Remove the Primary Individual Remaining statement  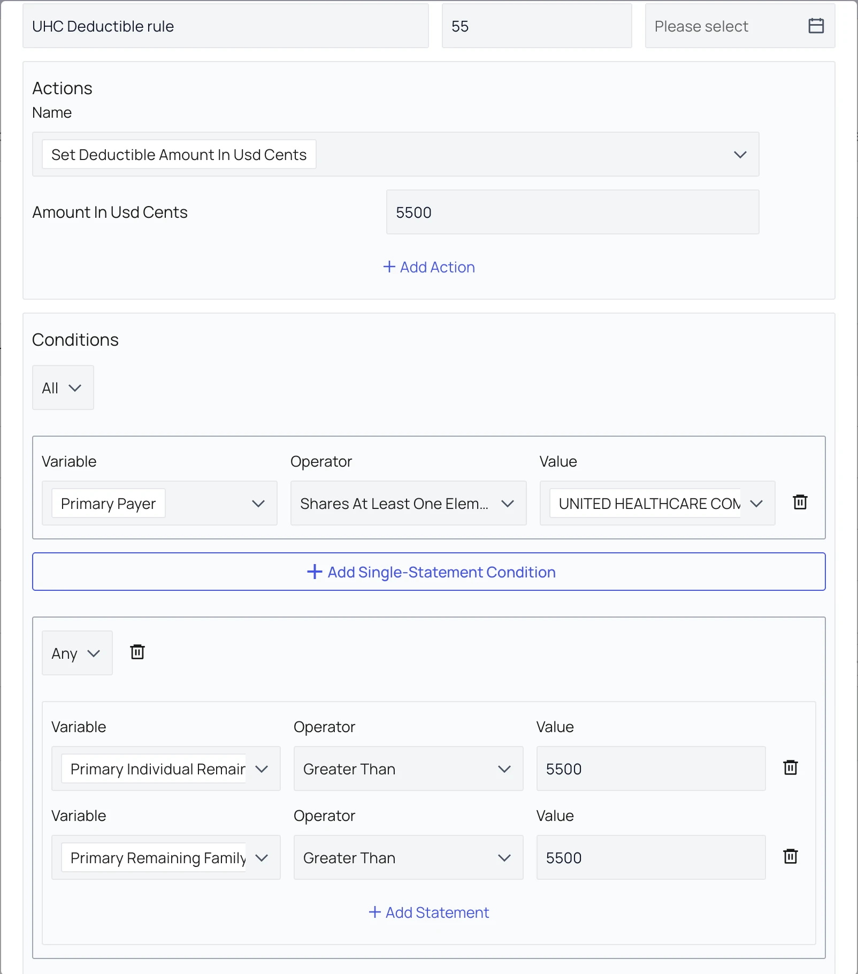point(791,767)
